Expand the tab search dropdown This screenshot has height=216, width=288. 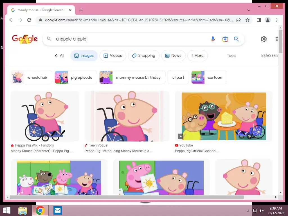249,10
